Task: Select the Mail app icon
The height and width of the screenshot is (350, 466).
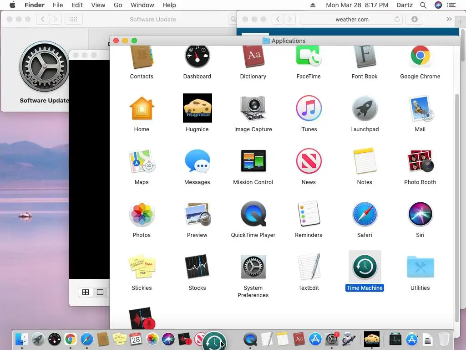Action: [x=420, y=108]
